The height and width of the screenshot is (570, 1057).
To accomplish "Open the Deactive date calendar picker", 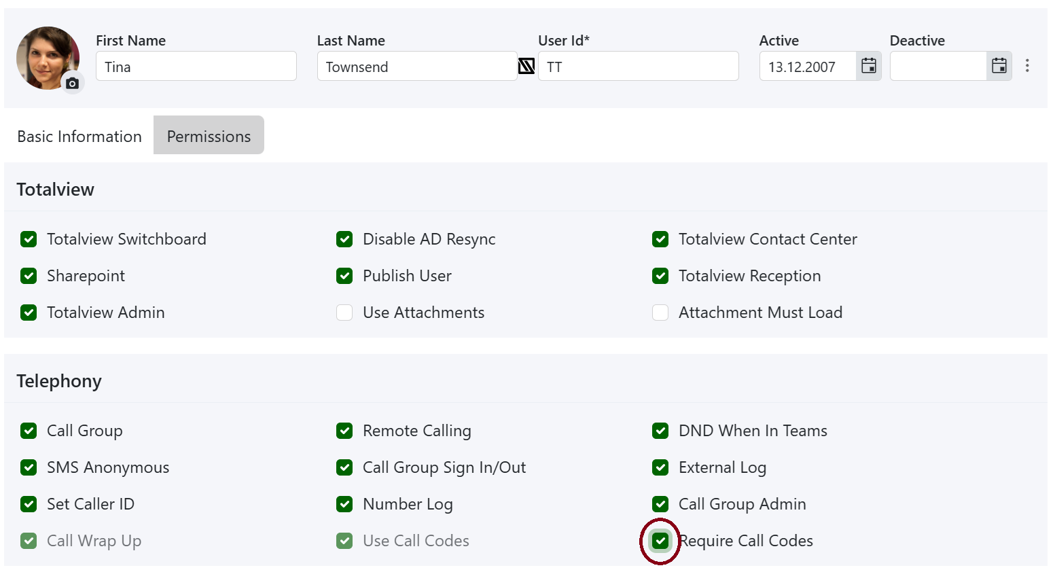I will pyautogui.click(x=999, y=66).
